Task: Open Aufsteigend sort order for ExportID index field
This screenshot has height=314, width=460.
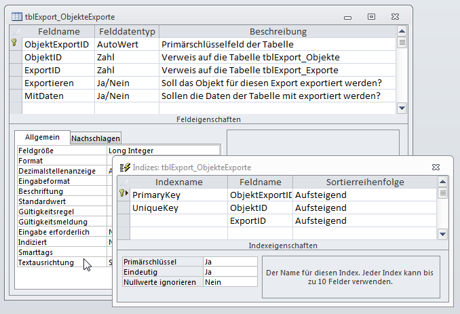Action: [x=364, y=221]
